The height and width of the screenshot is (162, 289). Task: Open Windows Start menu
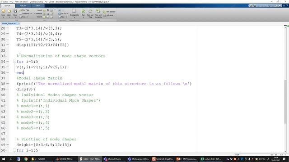pos(3,159)
